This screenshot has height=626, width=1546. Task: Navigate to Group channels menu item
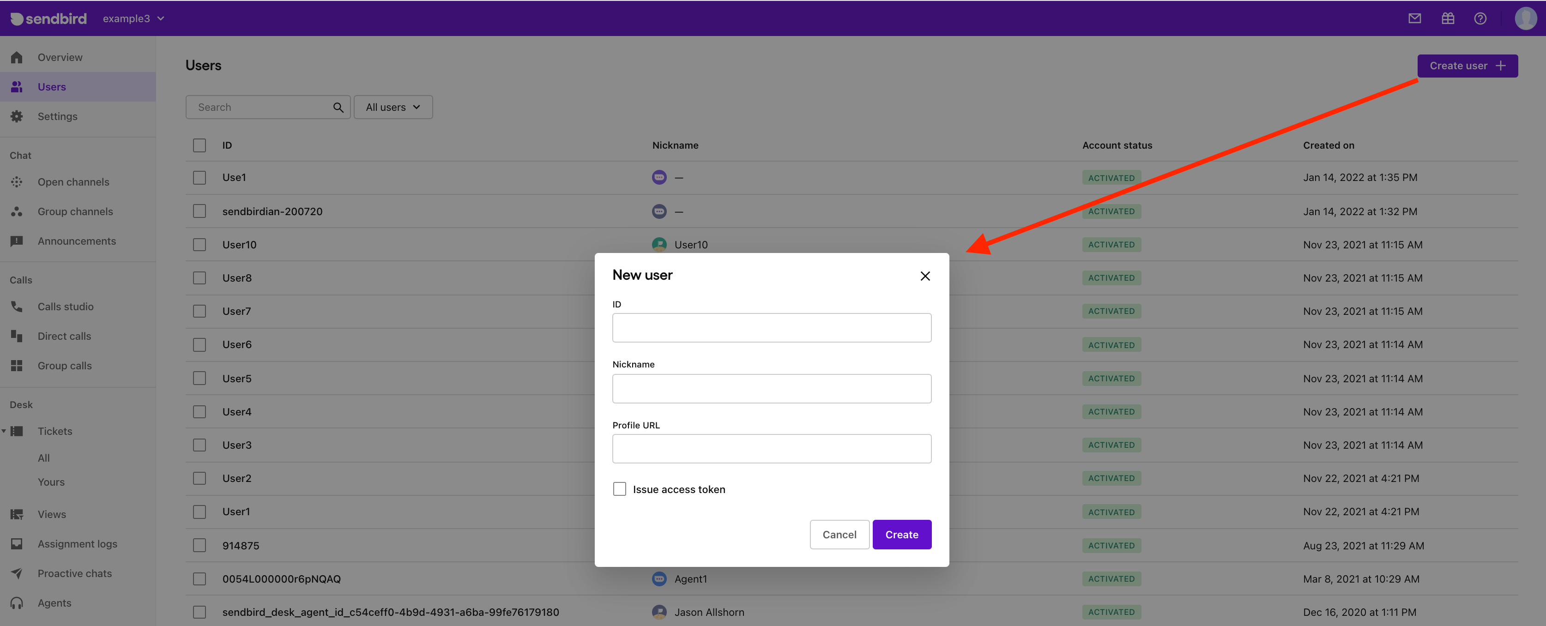coord(75,211)
